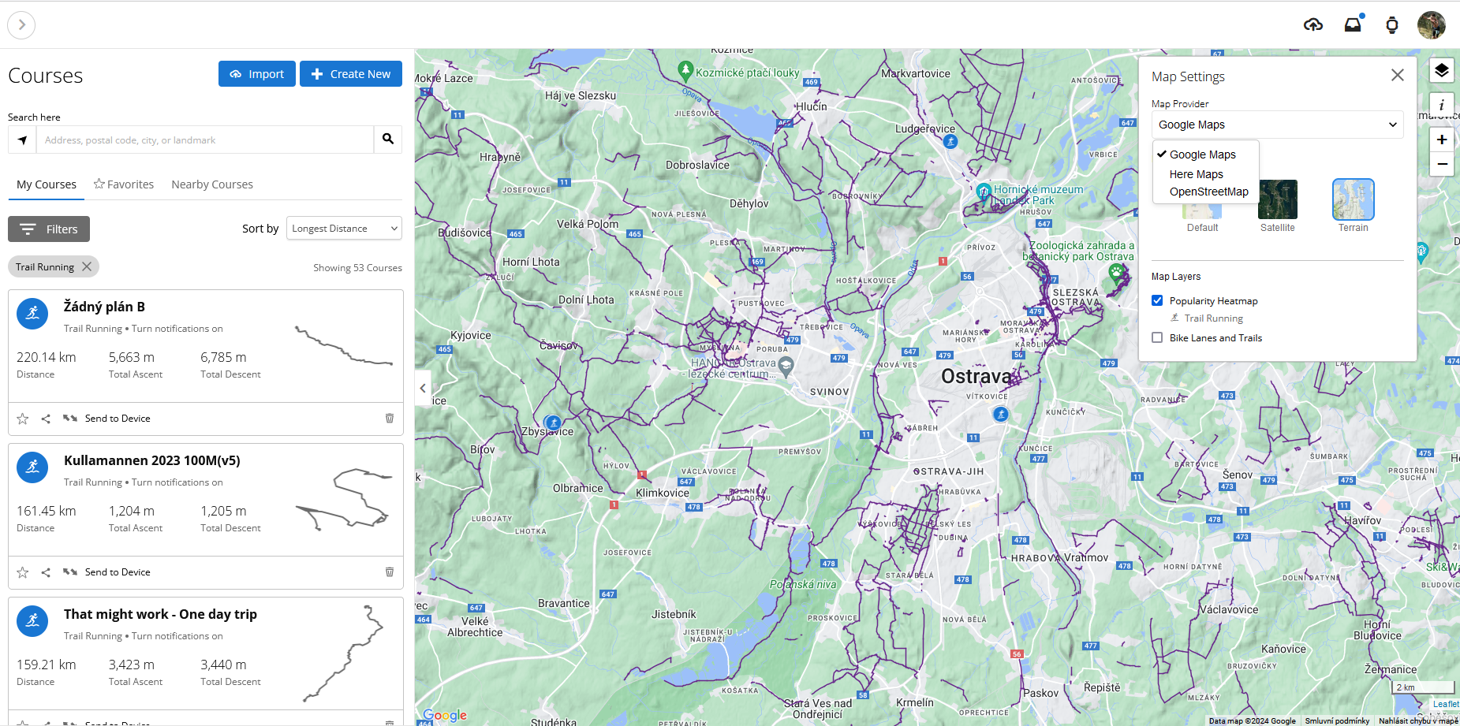Screen dimensions: 1460x726
Task: Enable Bike Lanes and Trails layer
Action: pyautogui.click(x=1157, y=337)
